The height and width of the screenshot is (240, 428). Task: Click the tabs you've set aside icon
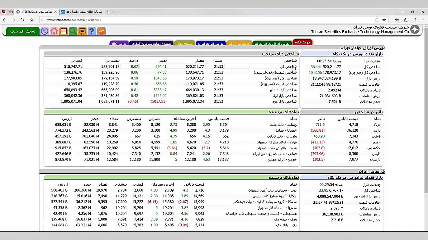(x=4, y=12)
